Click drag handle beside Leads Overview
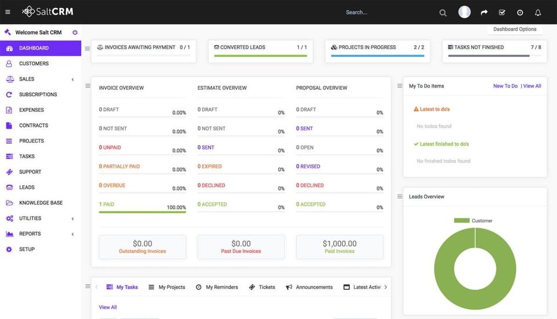This screenshot has width=557, height=319. [400, 197]
